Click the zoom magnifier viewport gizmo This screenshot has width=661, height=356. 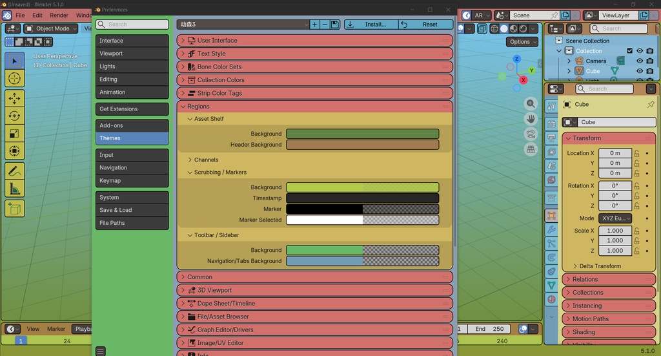531,103
